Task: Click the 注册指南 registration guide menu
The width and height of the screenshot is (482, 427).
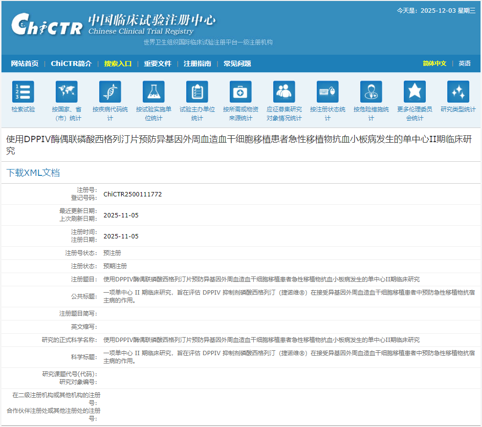Action: click(198, 64)
